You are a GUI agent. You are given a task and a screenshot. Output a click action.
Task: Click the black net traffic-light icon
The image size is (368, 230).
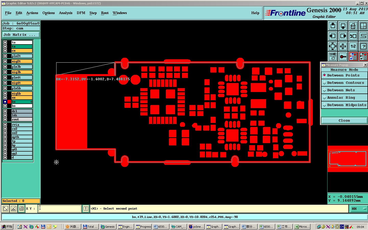tap(363, 56)
